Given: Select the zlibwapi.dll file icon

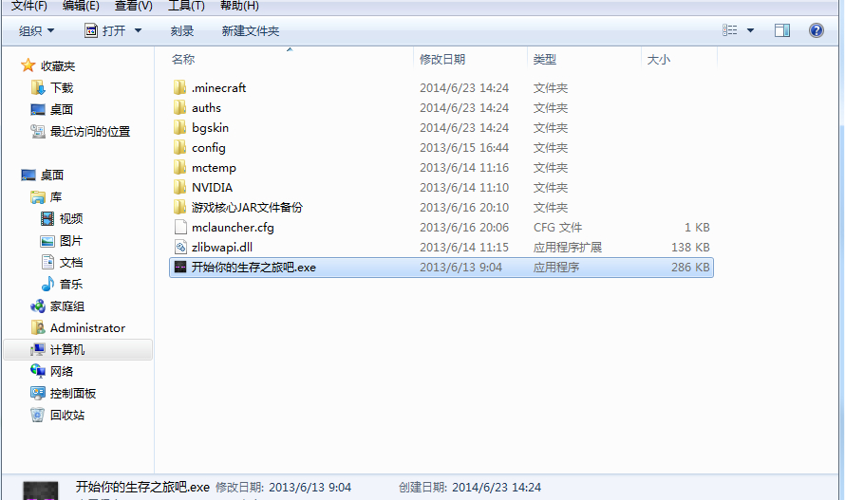Looking at the screenshot, I should coord(180,248).
